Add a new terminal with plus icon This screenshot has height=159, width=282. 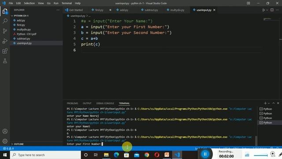(265, 103)
